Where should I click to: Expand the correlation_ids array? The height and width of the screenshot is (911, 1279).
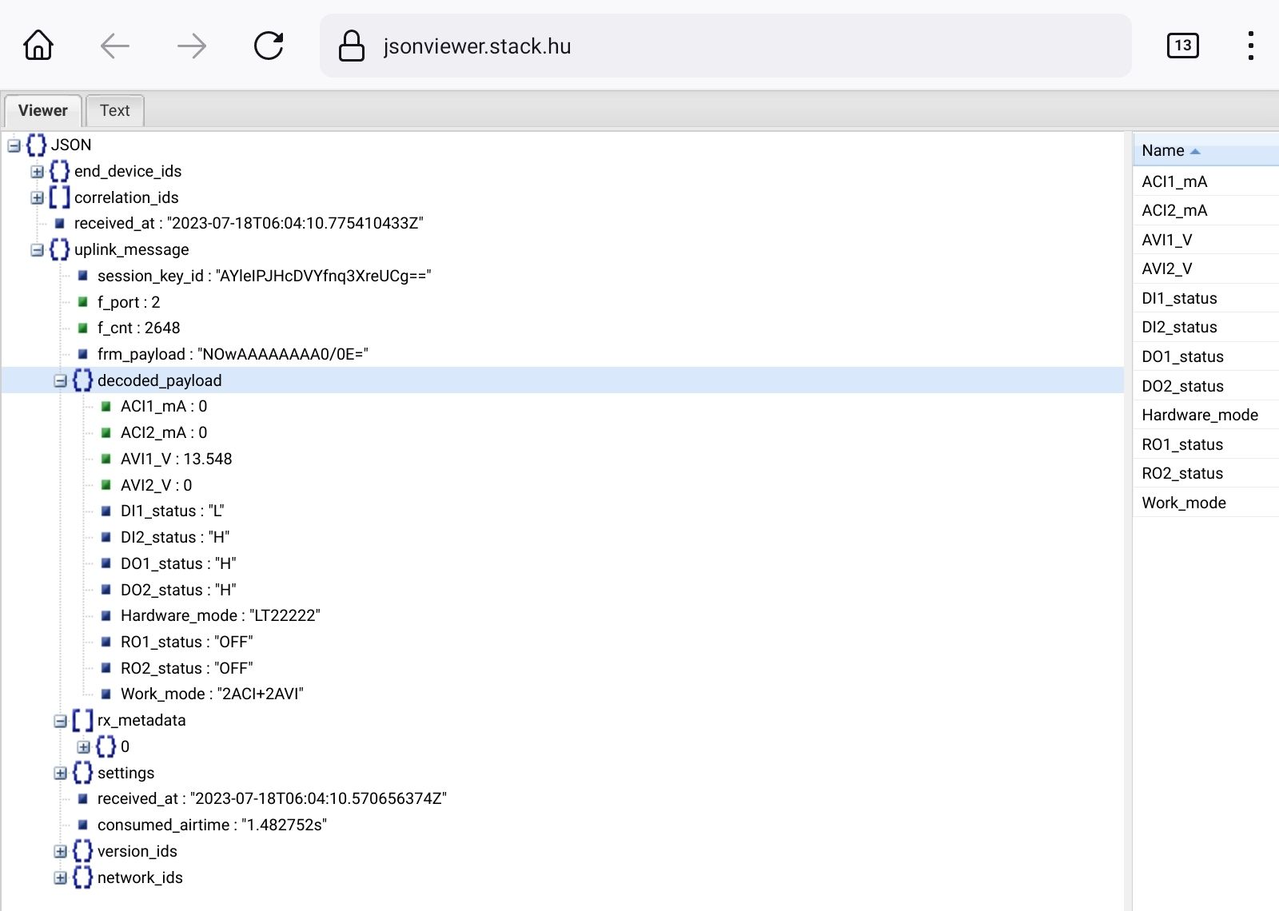[37, 197]
